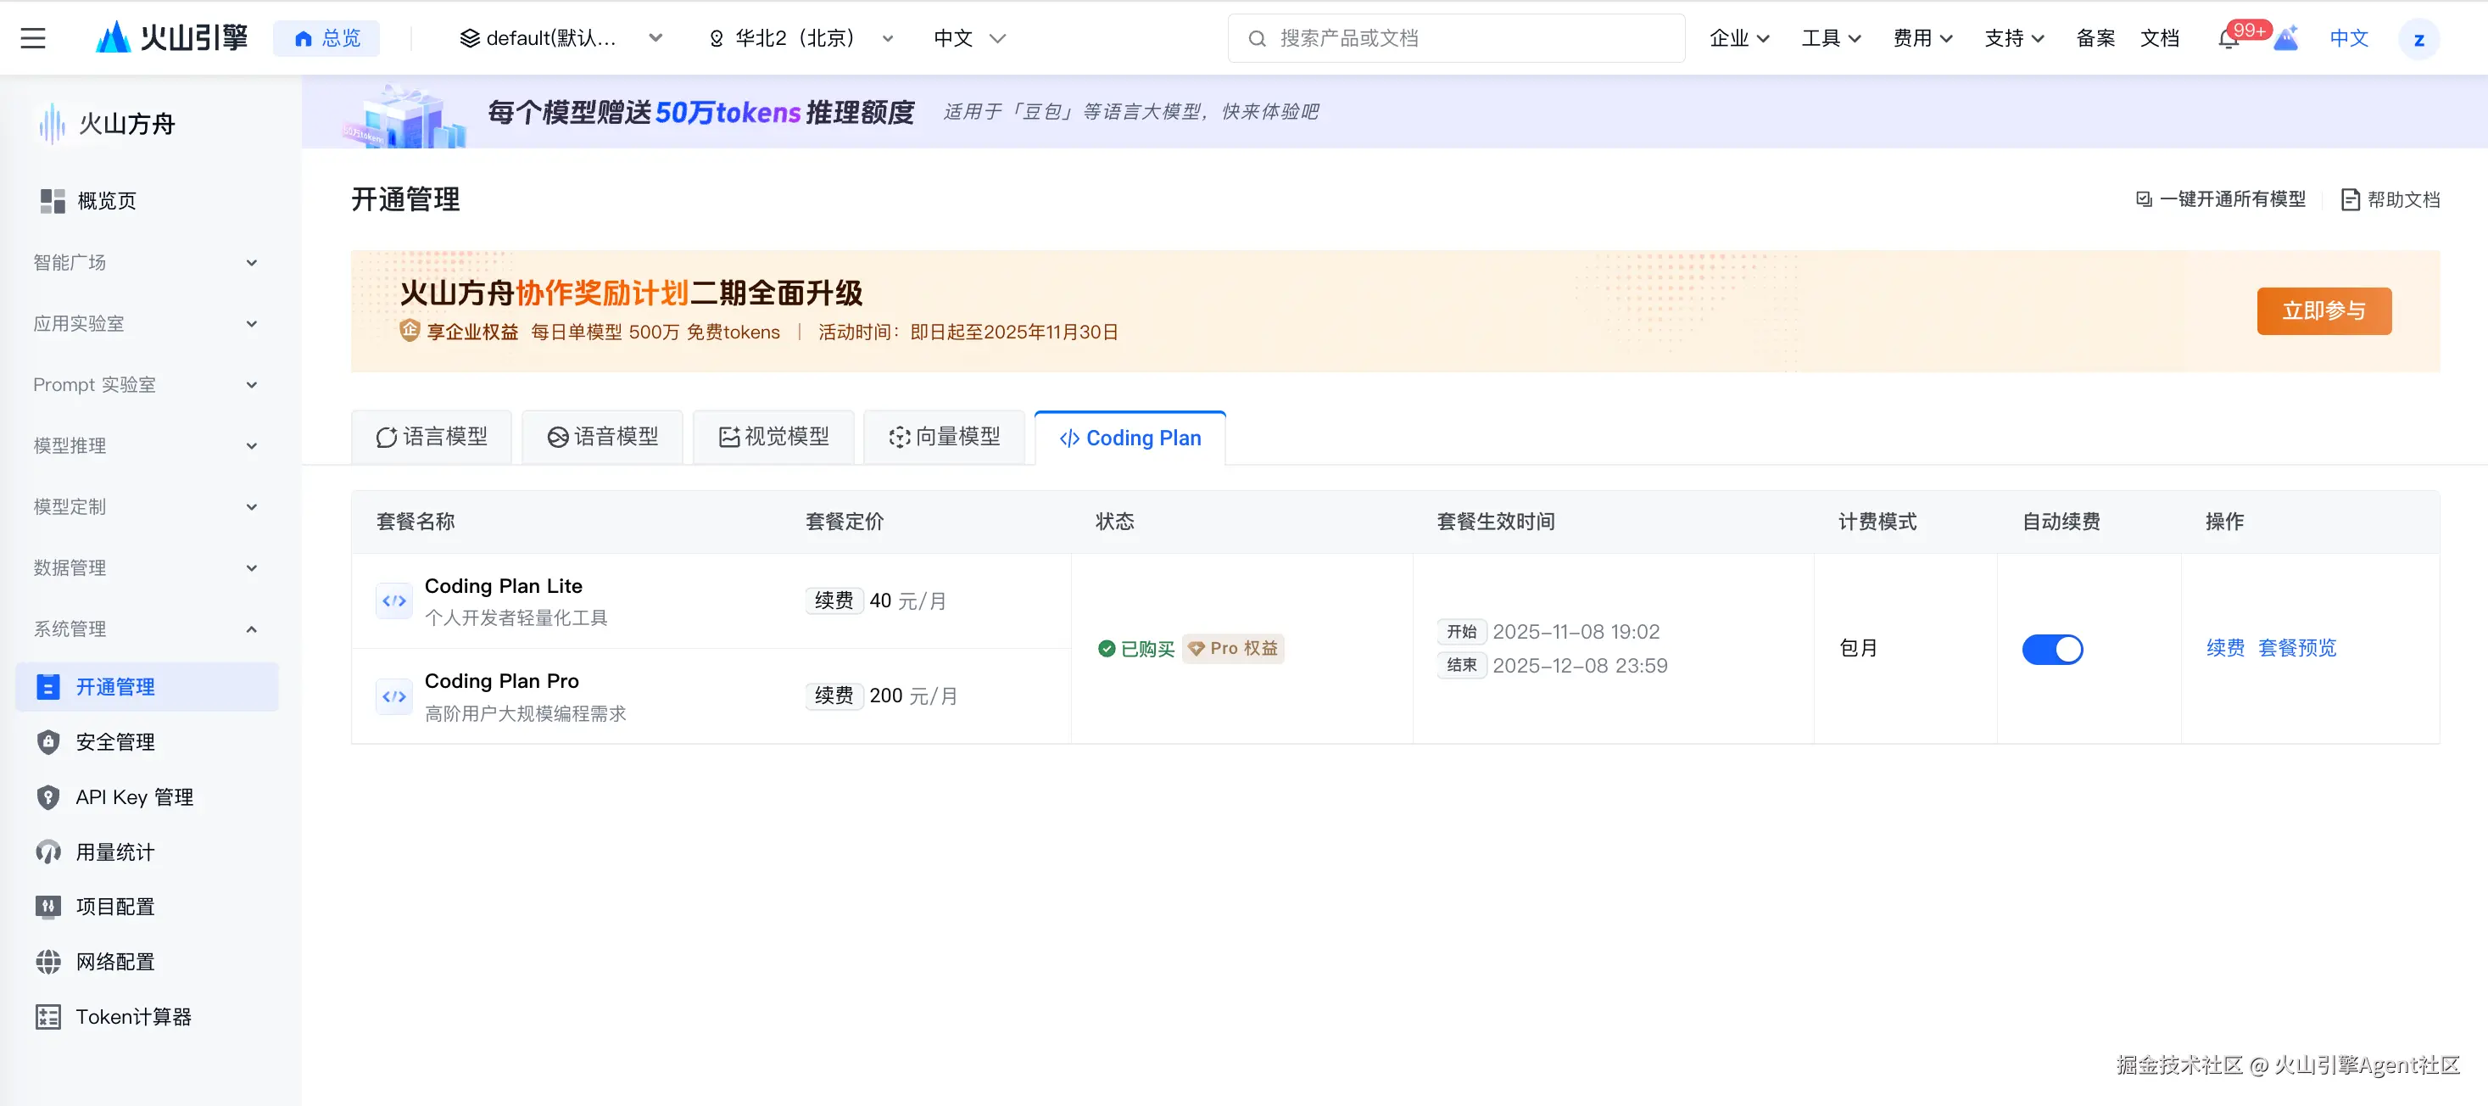Viewport: 2488px width, 1106px height.
Task: Switch to the 向量模型 tab
Action: pos(945,438)
